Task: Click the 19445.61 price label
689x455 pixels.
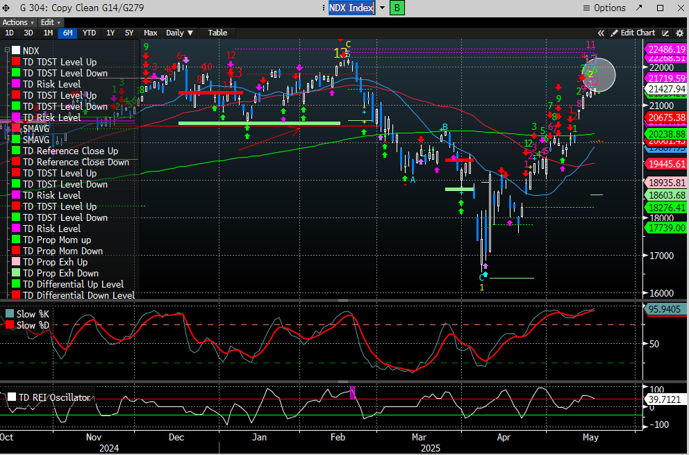Action: click(x=667, y=164)
